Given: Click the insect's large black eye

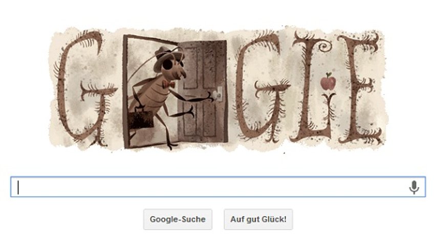Looking at the screenshot, I should click(167, 65).
